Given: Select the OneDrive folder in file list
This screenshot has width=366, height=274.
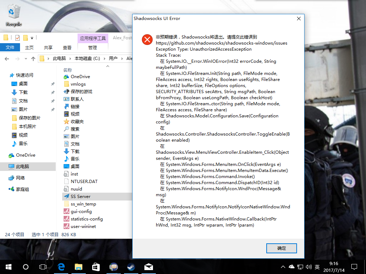Looking at the screenshot, I should click(x=80, y=77).
